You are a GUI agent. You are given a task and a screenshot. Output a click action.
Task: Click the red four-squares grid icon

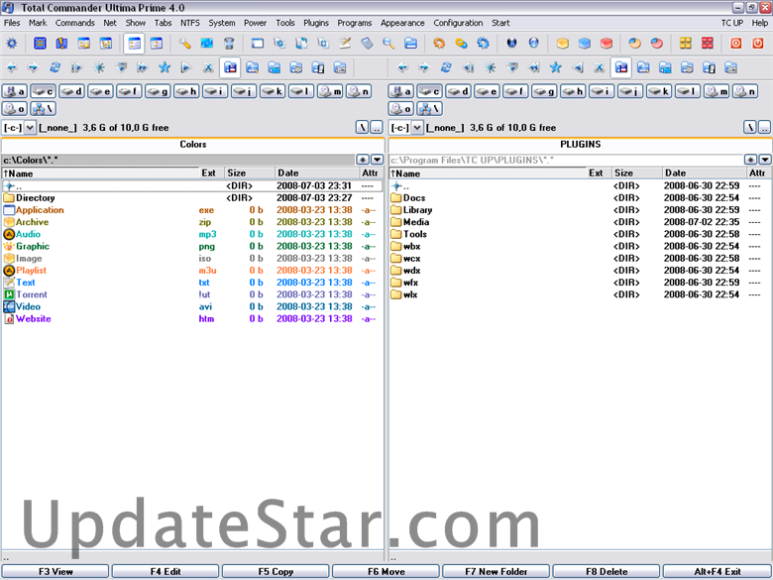pyautogui.click(x=708, y=44)
